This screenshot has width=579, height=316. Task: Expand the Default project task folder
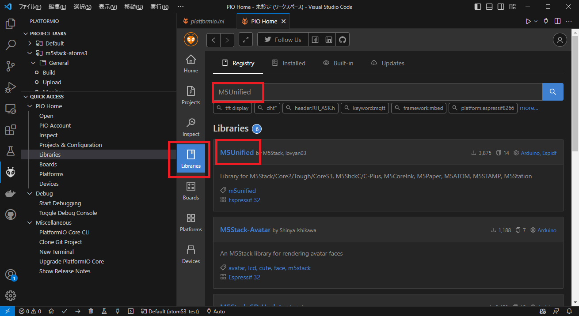pos(30,43)
